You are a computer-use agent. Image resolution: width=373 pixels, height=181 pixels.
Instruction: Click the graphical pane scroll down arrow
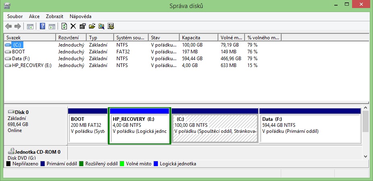coord(366,156)
